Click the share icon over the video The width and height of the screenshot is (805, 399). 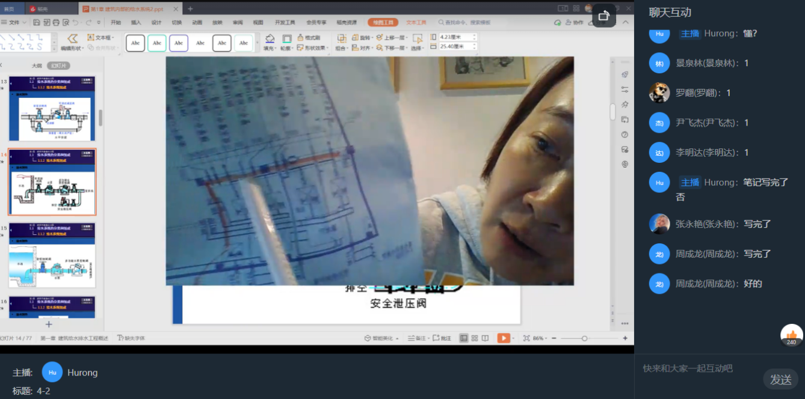(604, 16)
